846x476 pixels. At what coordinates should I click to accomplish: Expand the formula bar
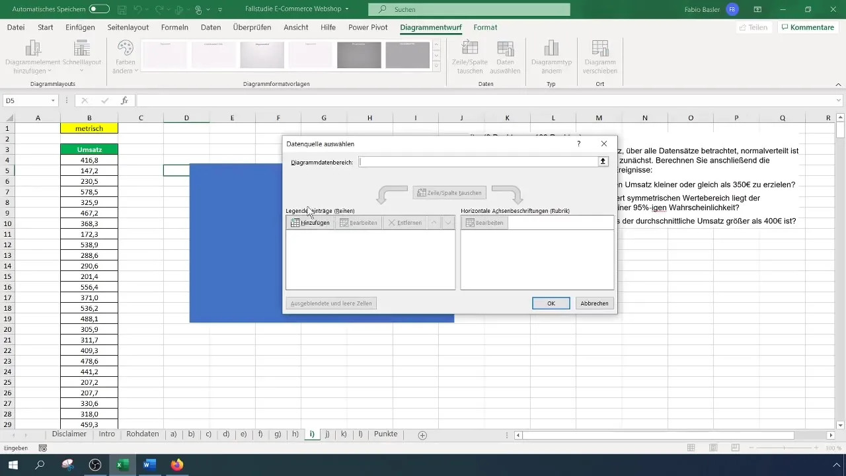click(839, 100)
